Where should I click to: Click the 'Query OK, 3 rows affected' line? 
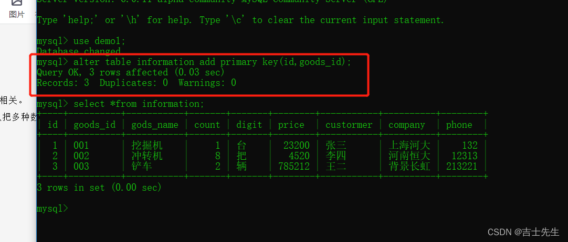coord(131,73)
